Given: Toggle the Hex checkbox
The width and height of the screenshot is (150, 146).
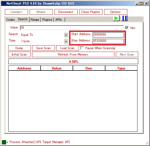Looking at the screenshot, I should click(x=127, y=28).
